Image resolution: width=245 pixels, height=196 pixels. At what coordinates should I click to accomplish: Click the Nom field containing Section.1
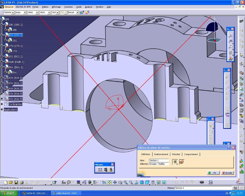(159, 160)
